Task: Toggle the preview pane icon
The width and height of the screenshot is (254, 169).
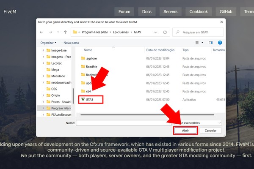Action: click(x=210, y=43)
